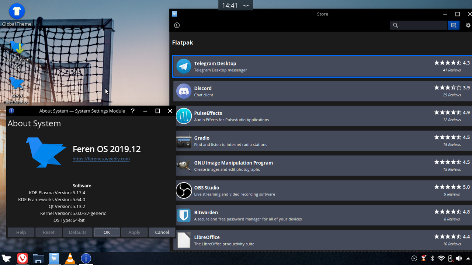Select the Send Feedback desktop shortcut
472x265 pixels.
17,90
